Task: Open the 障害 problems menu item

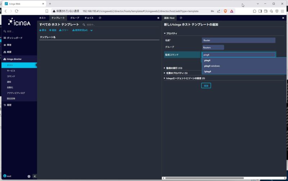Action: [8, 45]
